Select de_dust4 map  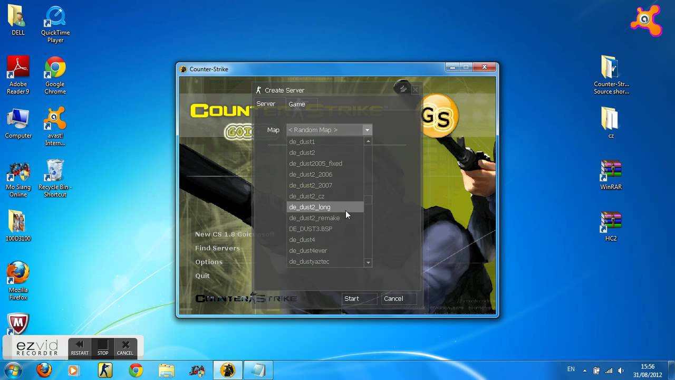tap(325, 240)
